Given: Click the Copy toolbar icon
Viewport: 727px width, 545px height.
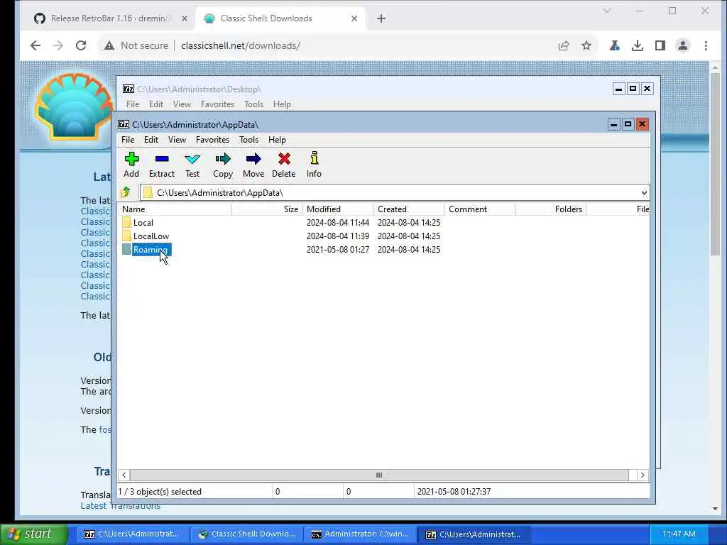Looking at the screenshot, I should [x=223, y=160].
